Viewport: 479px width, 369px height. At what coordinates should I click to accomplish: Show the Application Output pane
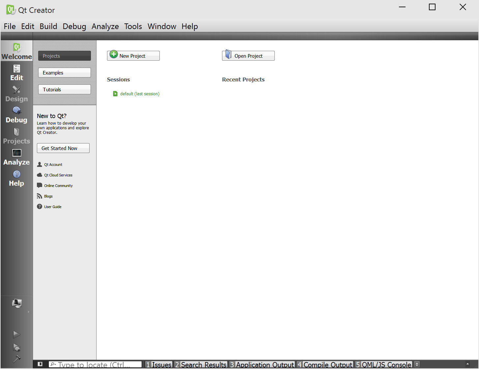262,364
